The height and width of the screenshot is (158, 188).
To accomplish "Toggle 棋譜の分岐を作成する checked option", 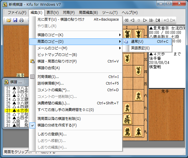I will (57, 125).
